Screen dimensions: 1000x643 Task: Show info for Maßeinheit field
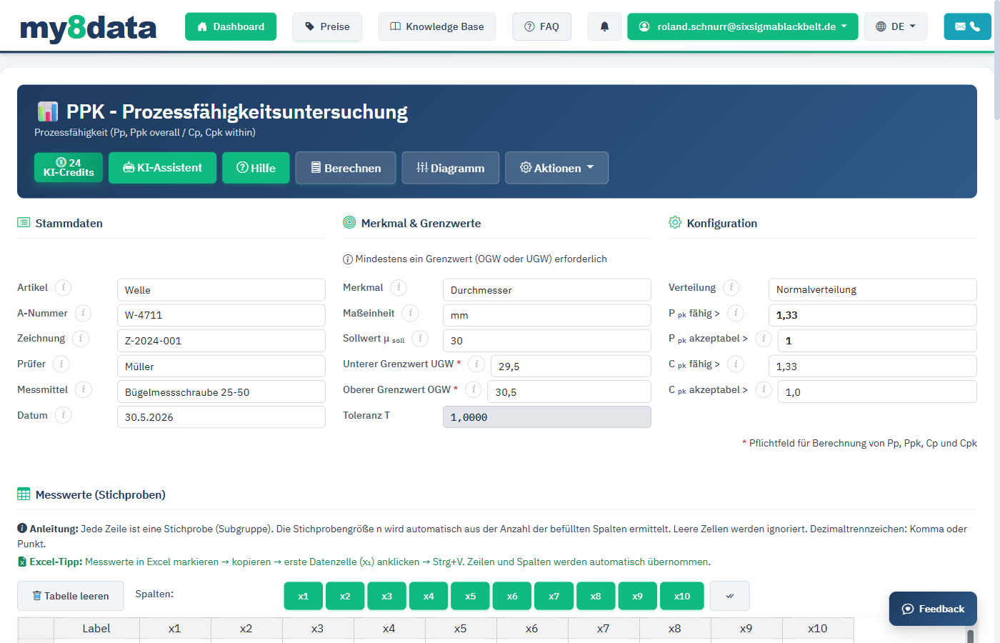(x=410, y=313)
